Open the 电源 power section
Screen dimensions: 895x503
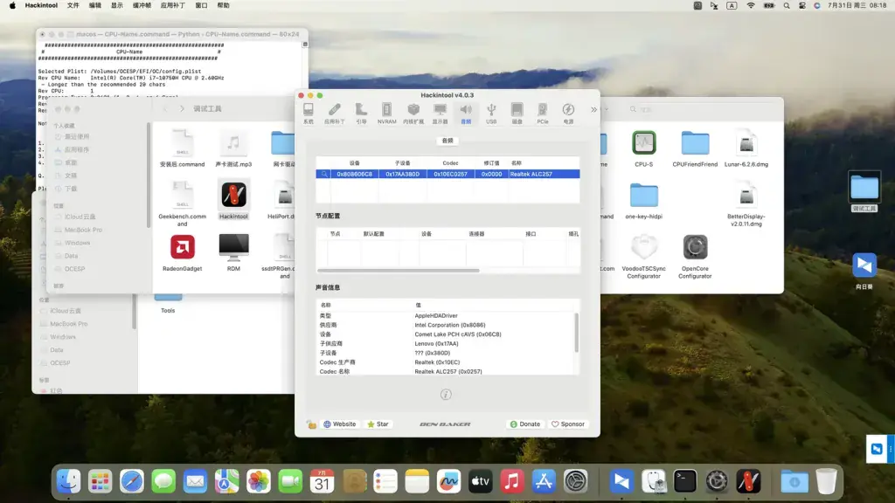pos(568,113)
